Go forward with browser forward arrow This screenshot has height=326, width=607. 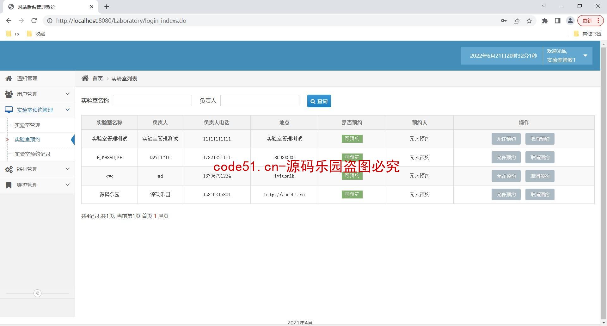point(21,21)
